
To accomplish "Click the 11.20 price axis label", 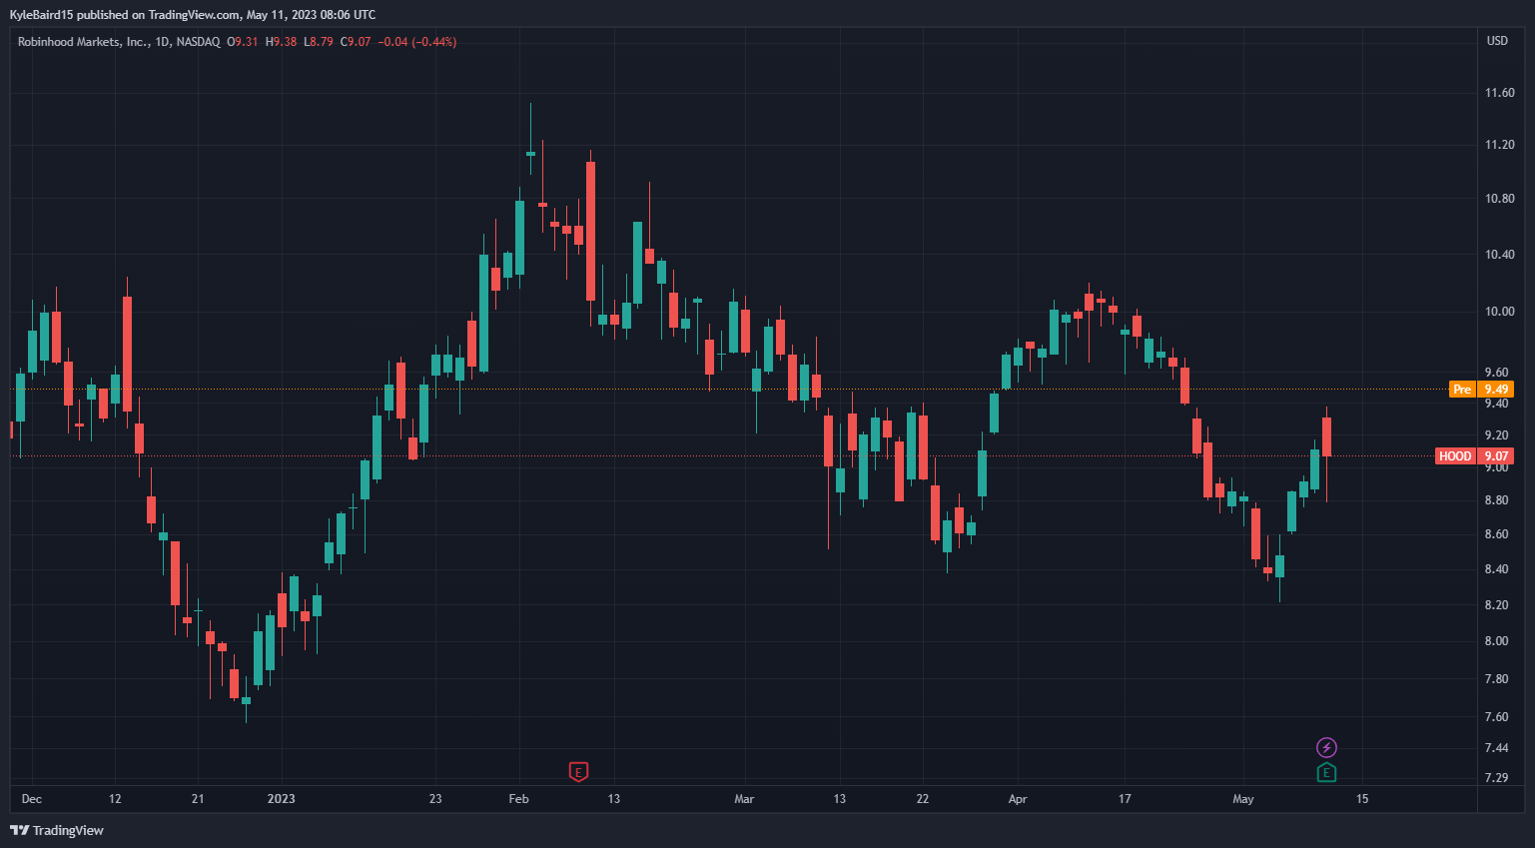I will [1500, 145].
